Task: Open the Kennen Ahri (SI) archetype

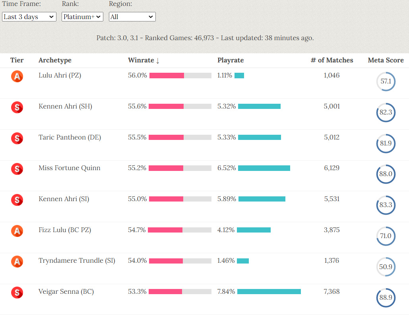Action: pos(64,199)
